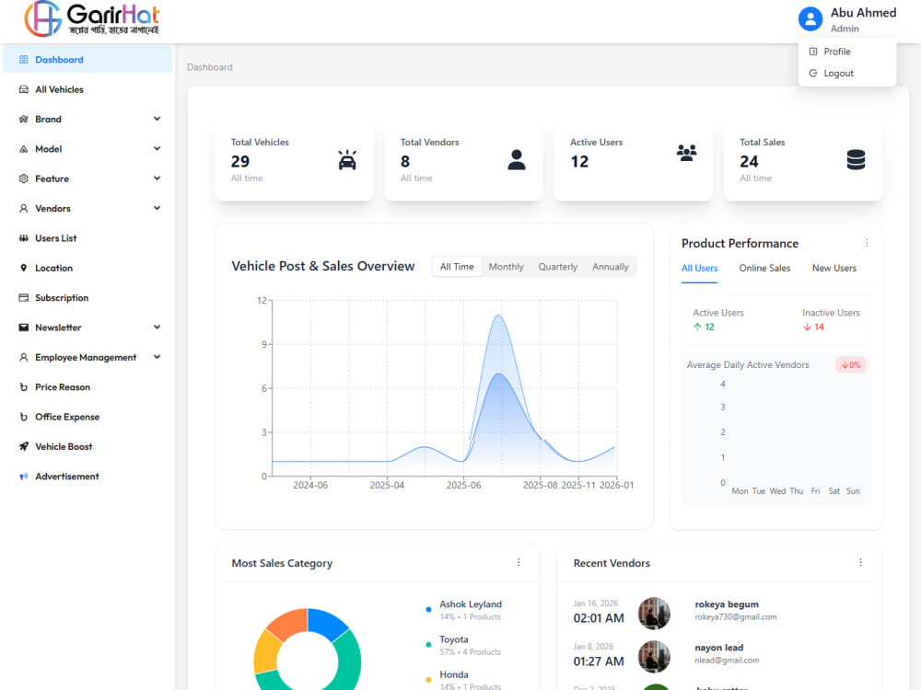Click the Vehicle Boost rocket icon
This screenshot has width=921, height=690.
[24, 446]
